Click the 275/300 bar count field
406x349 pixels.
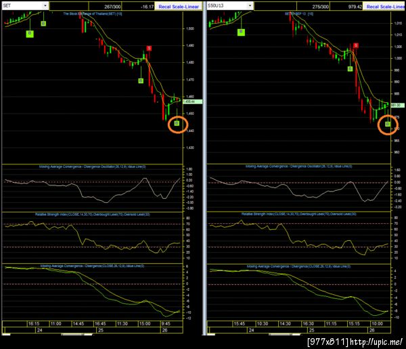[x=320, y=7]
